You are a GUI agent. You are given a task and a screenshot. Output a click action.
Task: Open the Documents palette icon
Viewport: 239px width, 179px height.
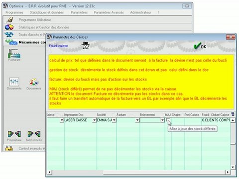coord(34,82)
